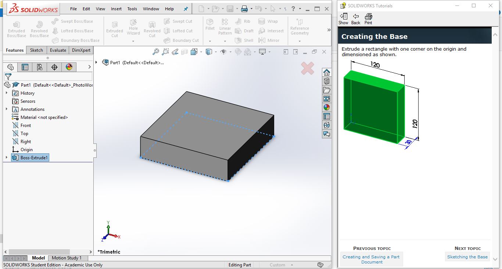Open the View Palette task pane icon
The width and height of the screenshot is (502, 269).
click(x=326, y=99)
